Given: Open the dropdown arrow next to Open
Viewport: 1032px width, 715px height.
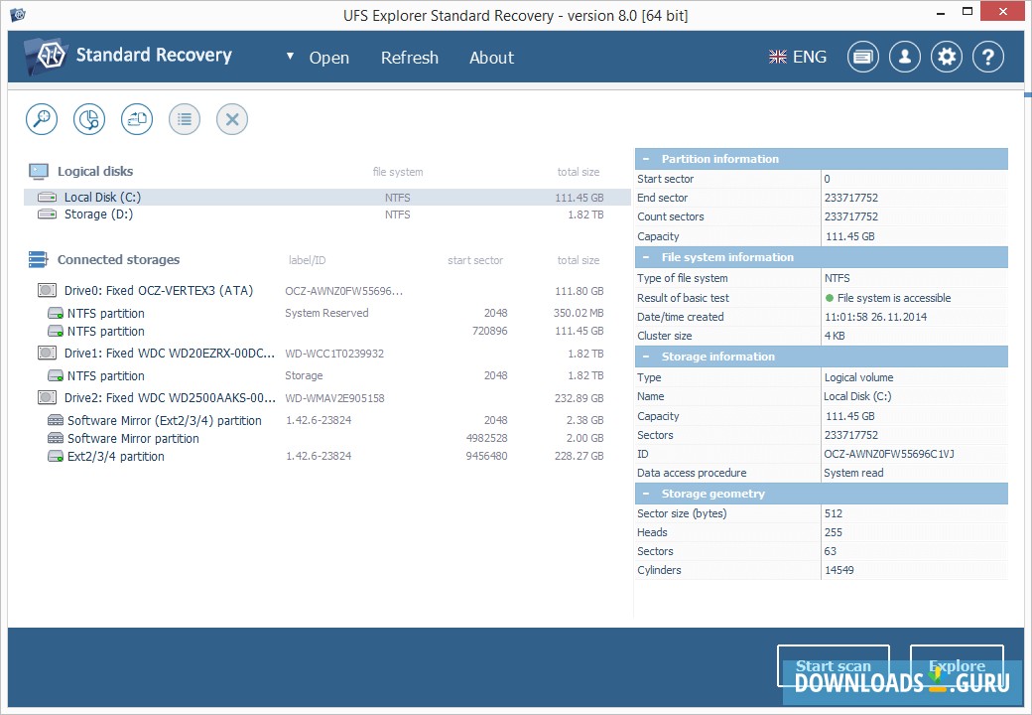Looking at the screenshot, I should click(289, 58).
